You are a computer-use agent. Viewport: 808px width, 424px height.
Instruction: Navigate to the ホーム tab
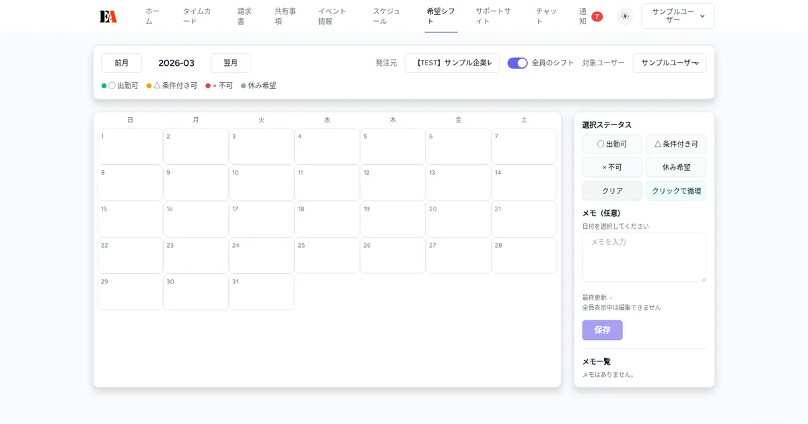(x=151, y=15)
